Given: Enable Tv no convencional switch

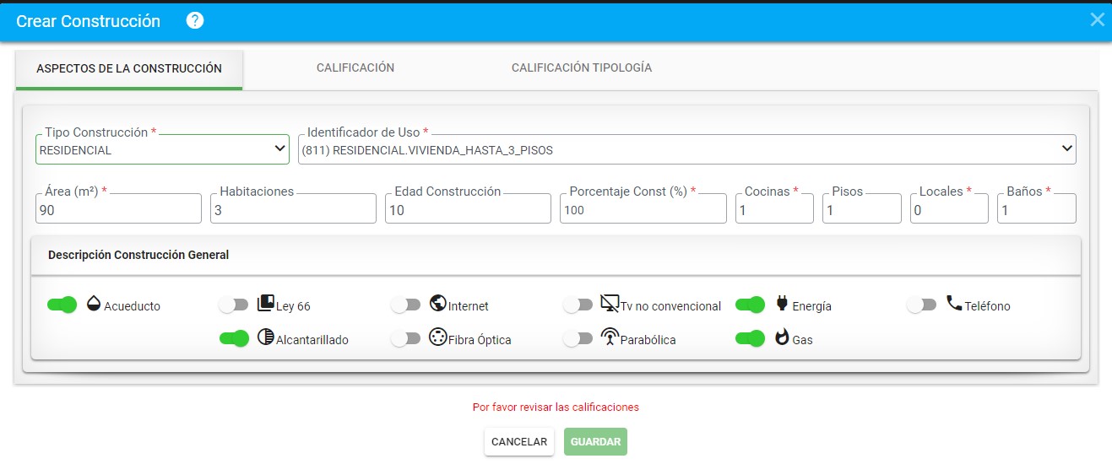Looking at the screenshot, I should point(578,305).
